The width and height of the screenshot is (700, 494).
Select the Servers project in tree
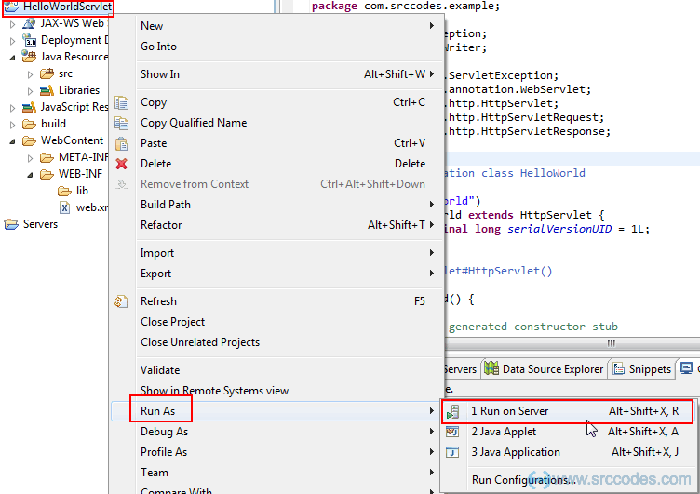click(x=40, y=224)
